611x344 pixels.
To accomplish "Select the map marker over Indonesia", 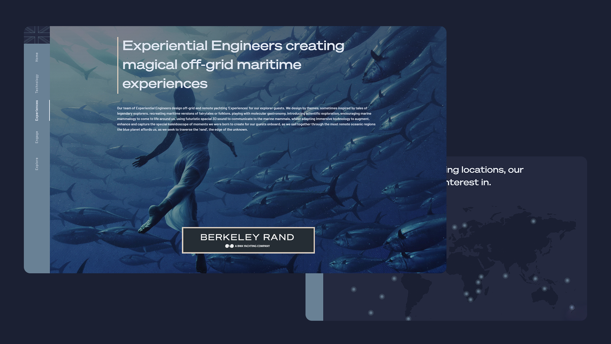I will coord(535,279).
